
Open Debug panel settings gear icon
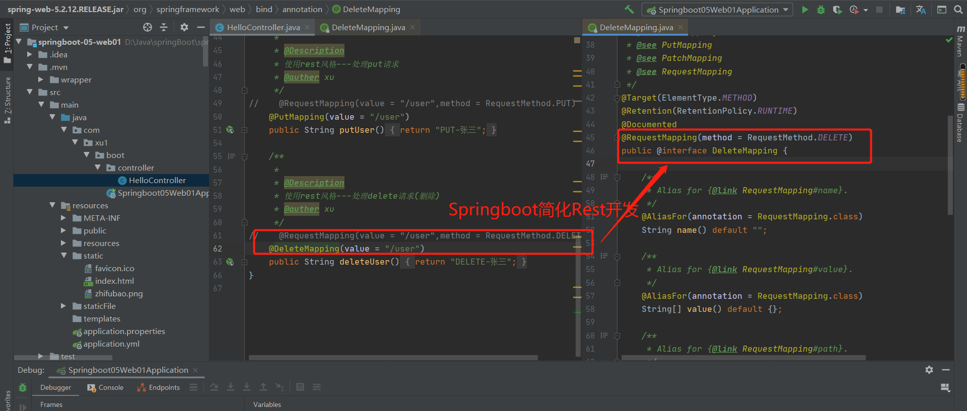(929, 370)
